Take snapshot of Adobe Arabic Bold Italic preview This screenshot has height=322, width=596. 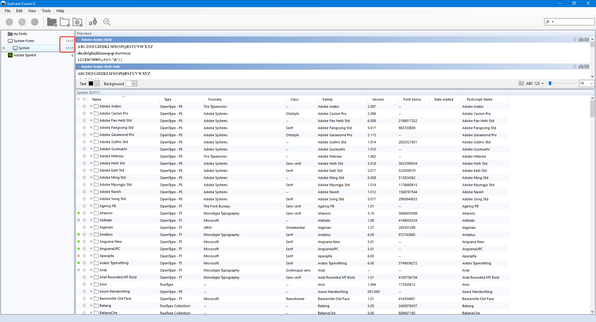coord(581,67)
